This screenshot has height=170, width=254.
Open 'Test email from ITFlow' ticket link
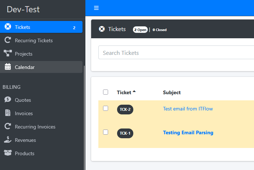188,109
